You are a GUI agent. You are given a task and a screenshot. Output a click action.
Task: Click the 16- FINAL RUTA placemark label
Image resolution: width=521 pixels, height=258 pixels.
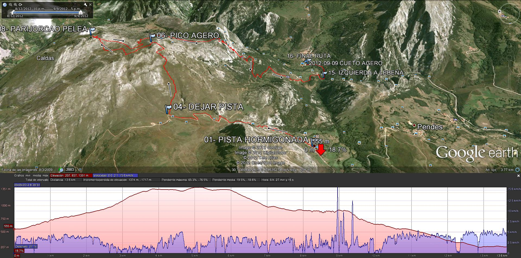pos(309,56)
